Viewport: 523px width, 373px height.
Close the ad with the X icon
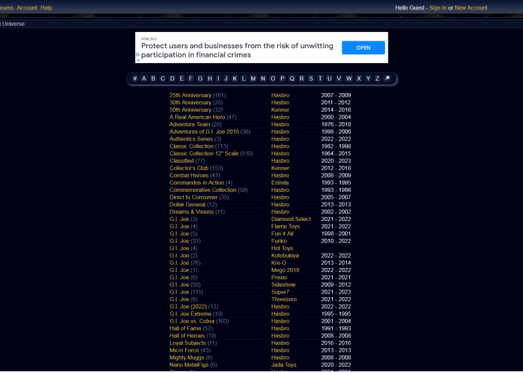click(138, 60)
